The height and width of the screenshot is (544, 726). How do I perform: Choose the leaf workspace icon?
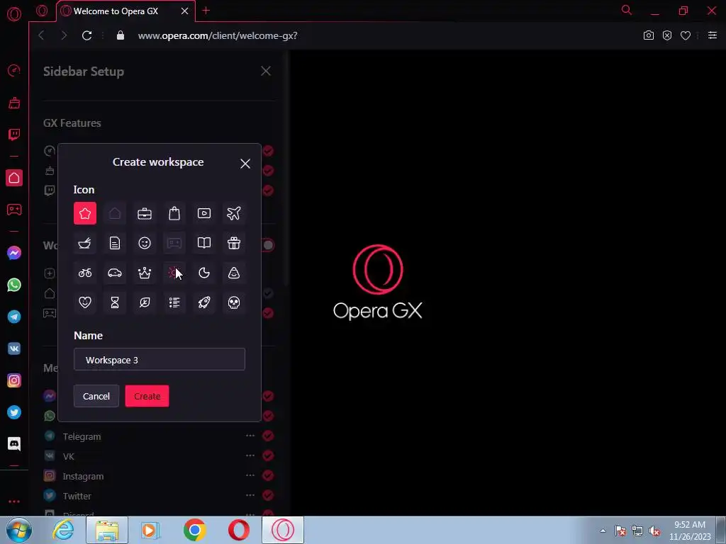pyautogui.click(x=145, y=302)
